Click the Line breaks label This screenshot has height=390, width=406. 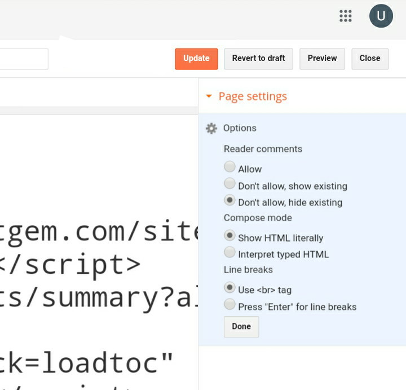coord(248,270)
